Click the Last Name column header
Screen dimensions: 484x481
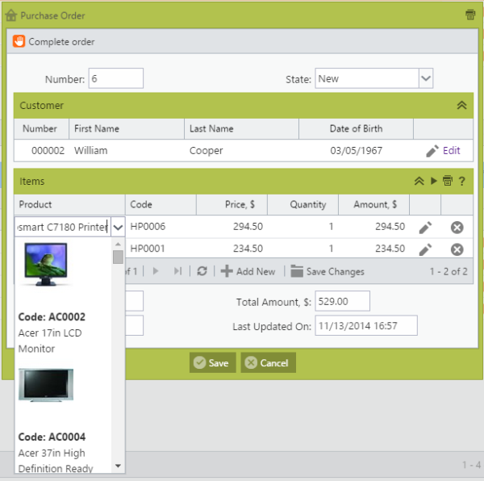point(241,128)
